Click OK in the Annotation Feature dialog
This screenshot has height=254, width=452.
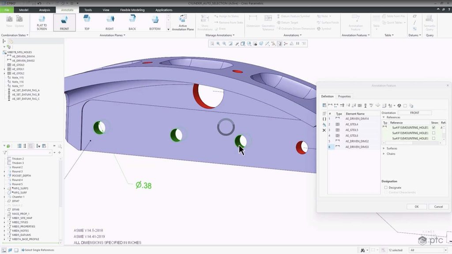pos(416,206)
